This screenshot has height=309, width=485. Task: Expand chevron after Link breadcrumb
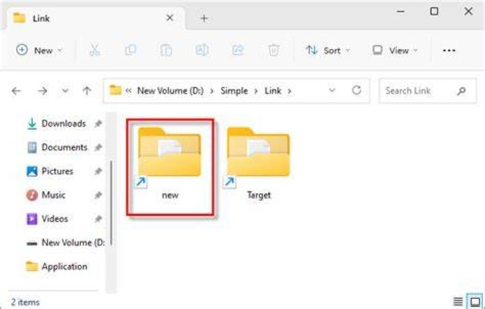[x=290, y=91]
